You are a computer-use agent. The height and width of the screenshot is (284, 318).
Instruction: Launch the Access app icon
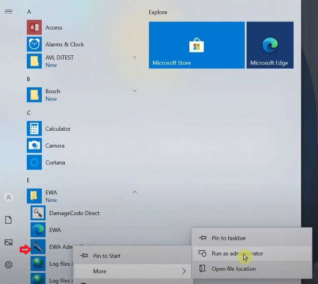coord(34,27)
